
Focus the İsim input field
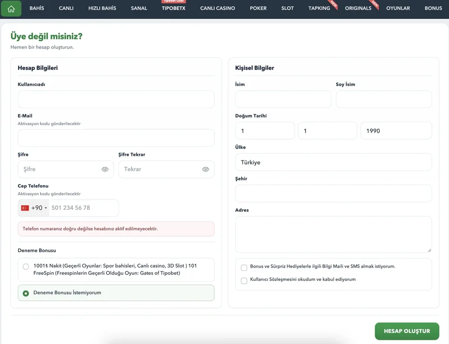pyautogui.click(x=283, y=99)
